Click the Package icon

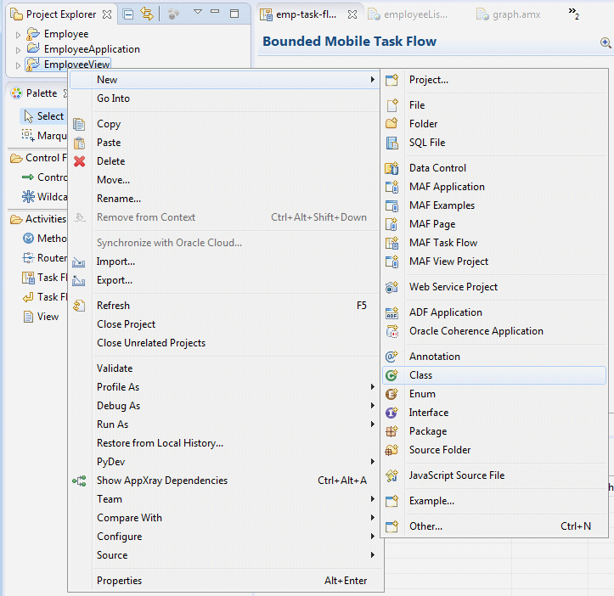tap(392, 431)
